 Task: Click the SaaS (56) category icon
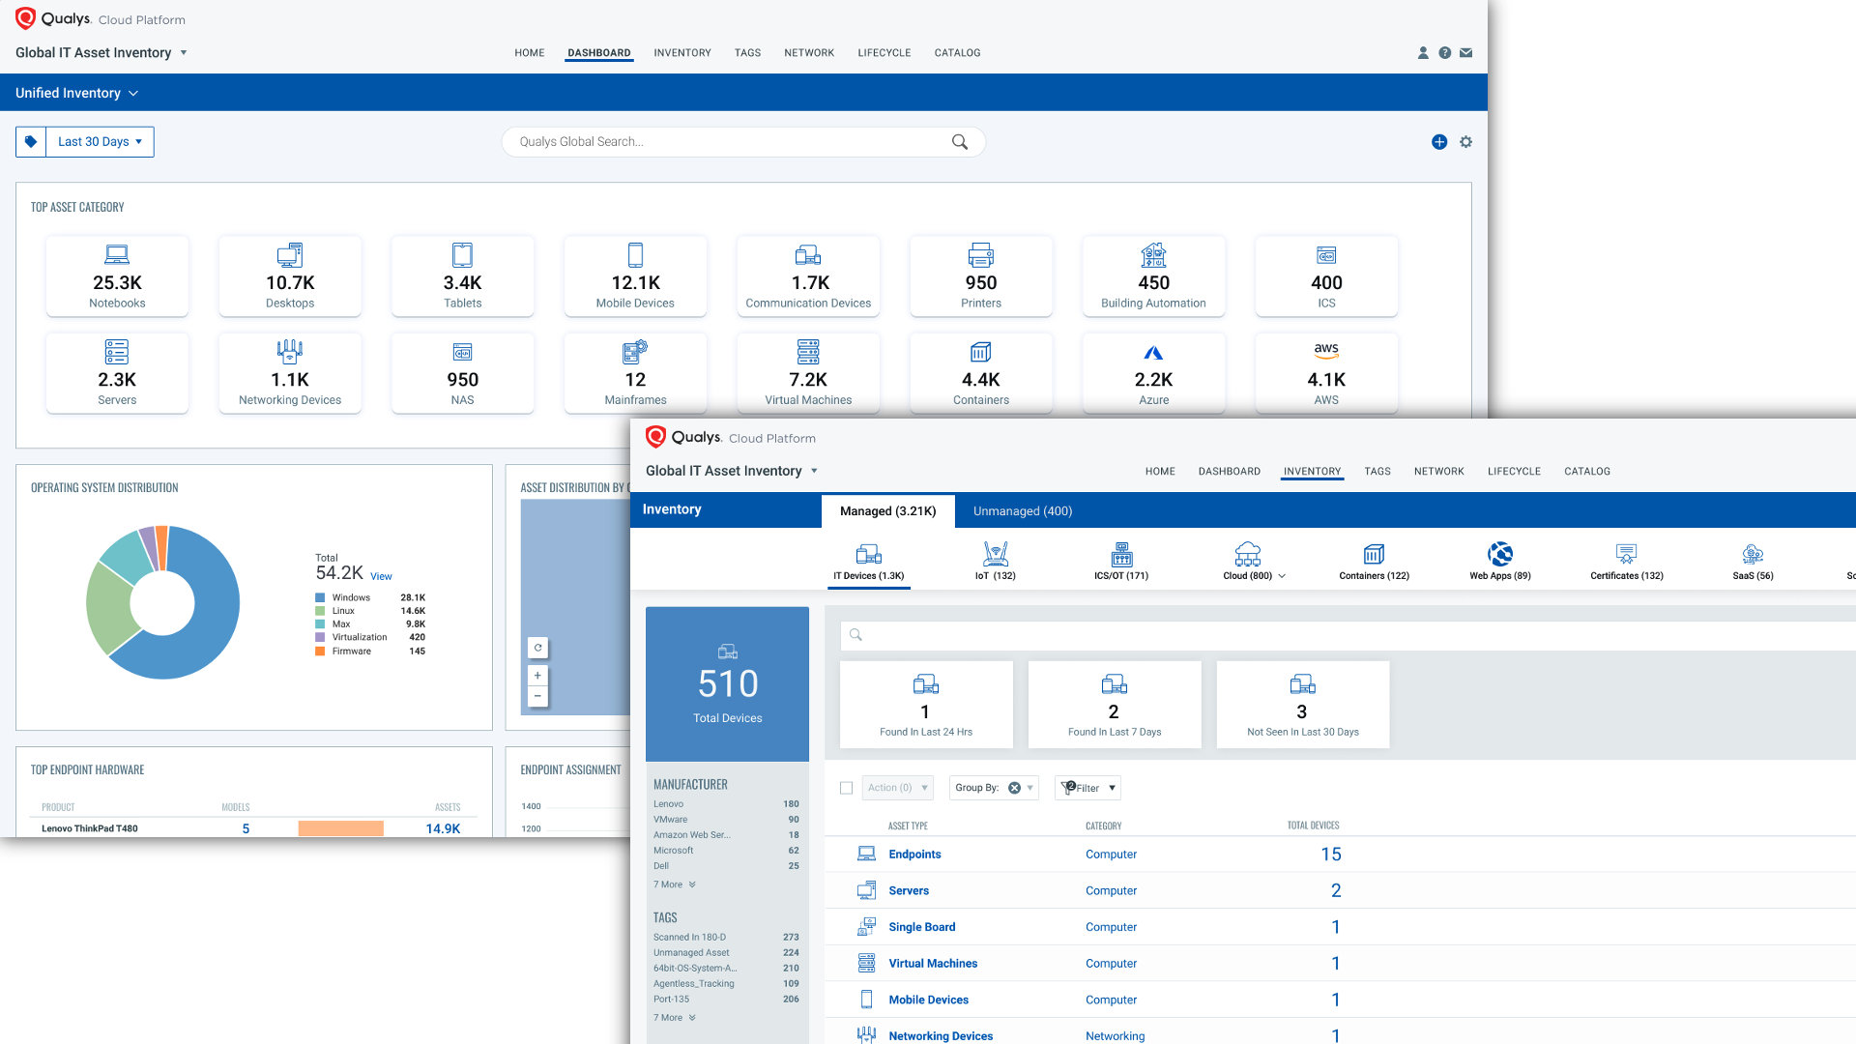click(1753, 554)
